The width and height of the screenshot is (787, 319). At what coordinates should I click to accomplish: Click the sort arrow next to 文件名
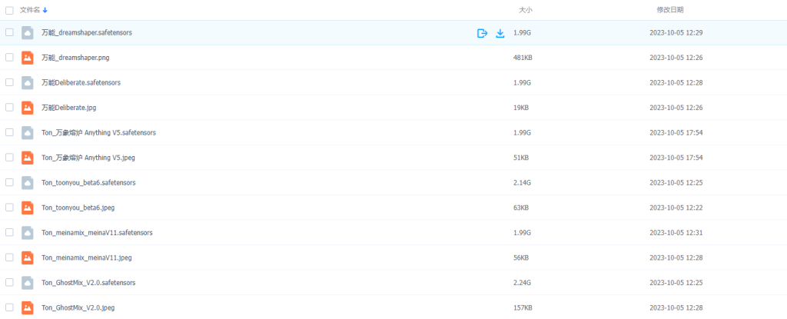click(x=45, y=10)
